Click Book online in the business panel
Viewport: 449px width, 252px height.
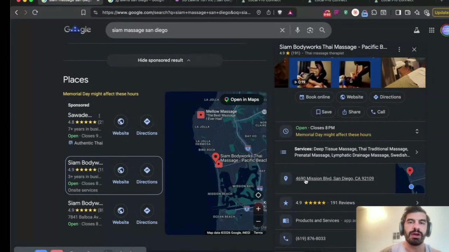coord(315,97)
